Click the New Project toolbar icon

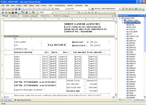click(3, 9)
